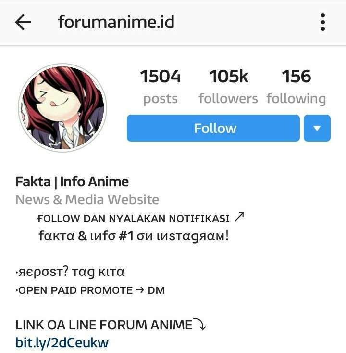Tap the curved arrow after FORUM ANIME
The width and height of the screenshot is (346, 353).
(200, 324)
